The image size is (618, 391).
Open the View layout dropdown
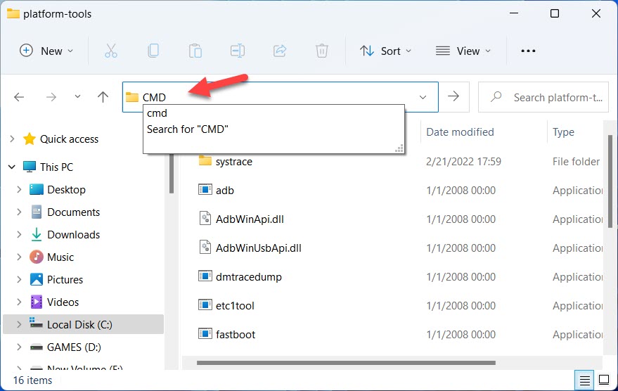[x=463, y=51]
